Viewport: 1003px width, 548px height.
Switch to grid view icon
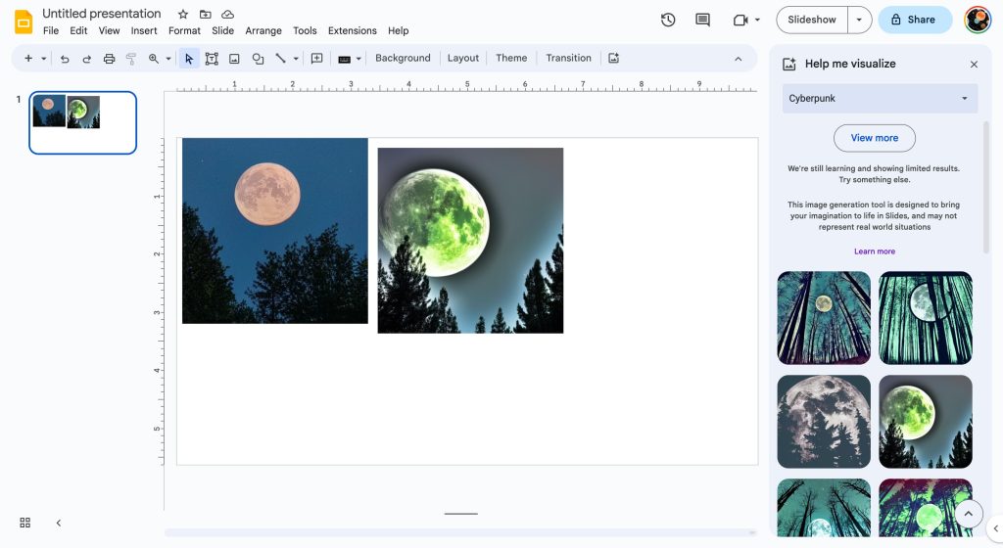coord(25,523)
